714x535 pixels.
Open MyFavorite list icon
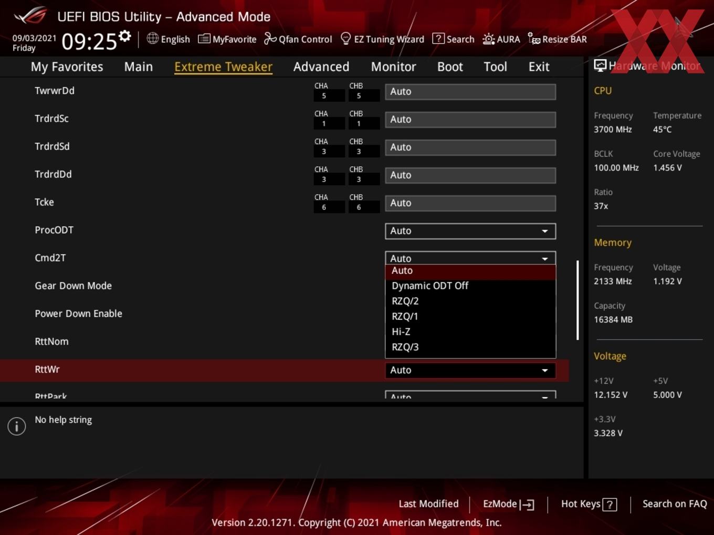point(204,39)
